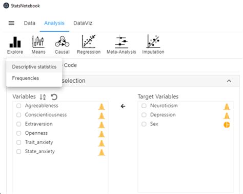Select the Neuroticism target variable checkbox
Image resolution: width=243 pixels, height=194 pixels.
coord(144,106)
